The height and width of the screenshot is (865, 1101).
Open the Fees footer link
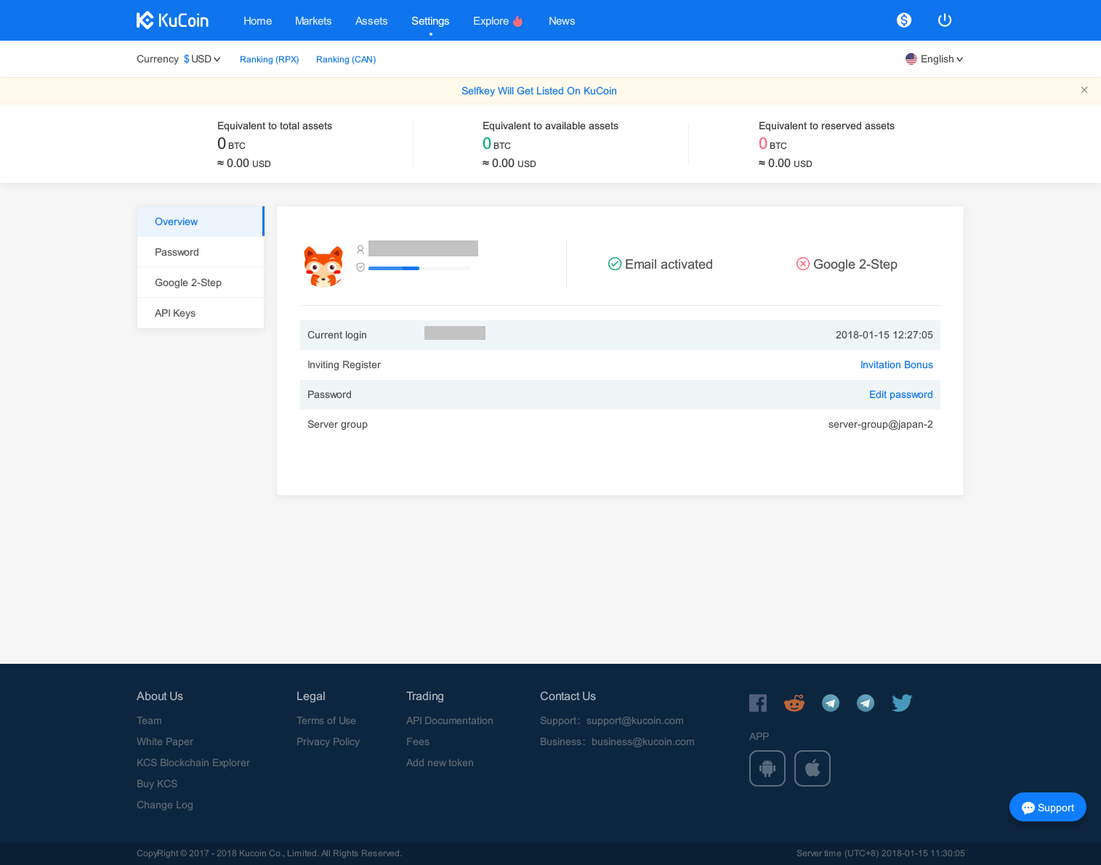pos(418,742)
